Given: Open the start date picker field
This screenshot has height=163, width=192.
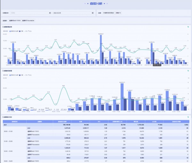Looking at the screenshot, I should tap(29, 13).
